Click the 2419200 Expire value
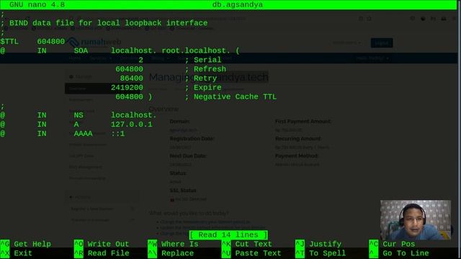The width and height of the screenshot is (461, 259). point(127,88)
